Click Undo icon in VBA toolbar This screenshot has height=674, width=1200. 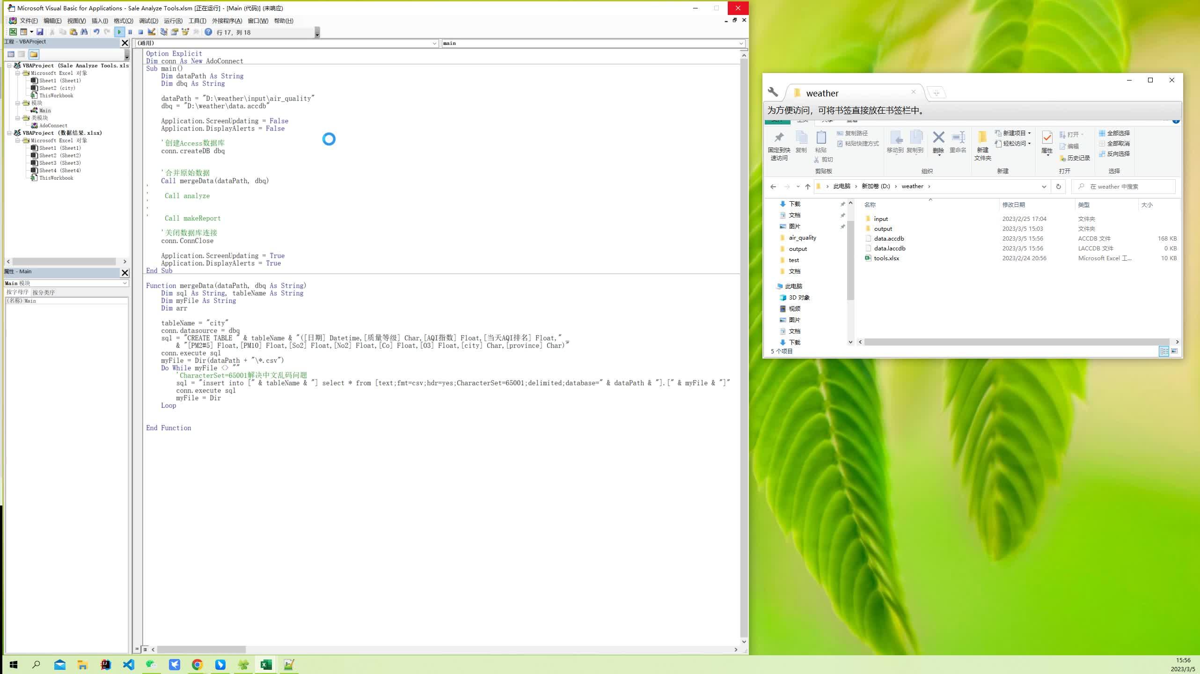click(x=97, y=32)
